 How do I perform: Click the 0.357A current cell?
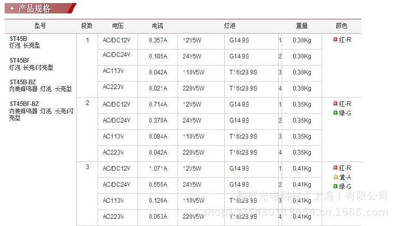click(x=158, y=40)
